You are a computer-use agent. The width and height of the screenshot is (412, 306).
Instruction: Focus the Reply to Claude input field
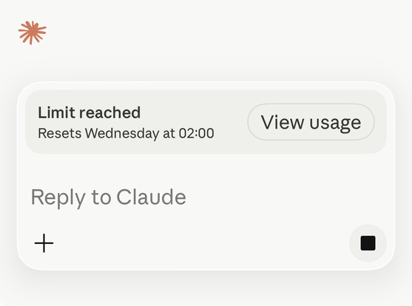pyautogui.click(x=206, y=197)
